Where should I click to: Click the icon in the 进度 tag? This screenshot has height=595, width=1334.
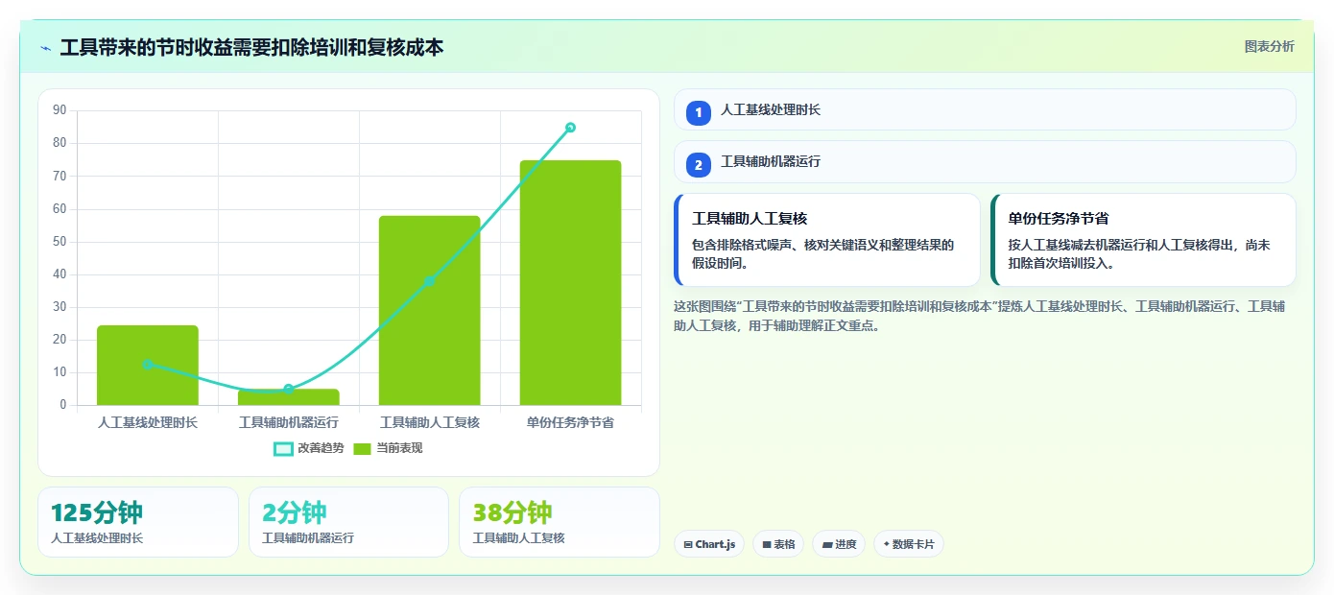point(827,544)
